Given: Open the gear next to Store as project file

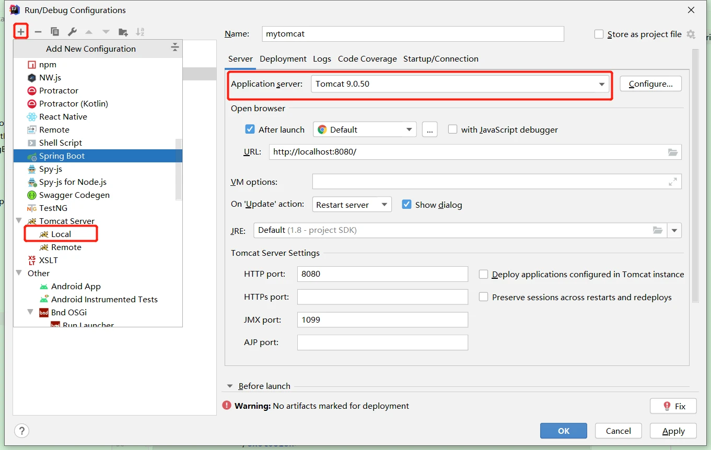Looking at the screenshot, I should (x=691, y=34).
